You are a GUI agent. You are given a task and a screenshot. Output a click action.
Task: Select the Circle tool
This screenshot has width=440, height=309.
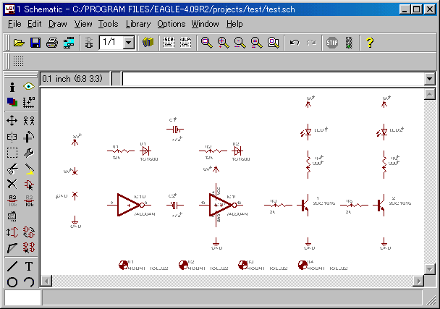point(12,282)
